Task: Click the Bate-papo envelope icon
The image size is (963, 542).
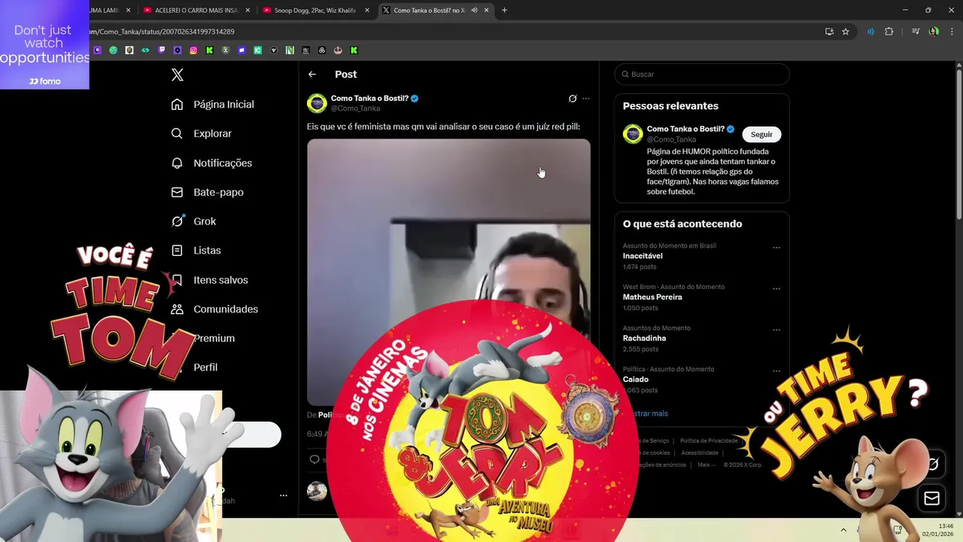Action: (x=177, y=192)
